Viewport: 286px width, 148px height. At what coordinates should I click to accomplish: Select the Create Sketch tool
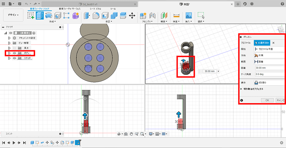[31, 16]
